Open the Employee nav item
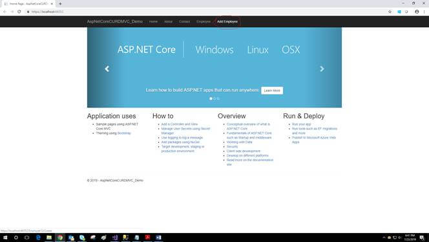Viewport: 429px width, 242px height. (x=204, y=21)
